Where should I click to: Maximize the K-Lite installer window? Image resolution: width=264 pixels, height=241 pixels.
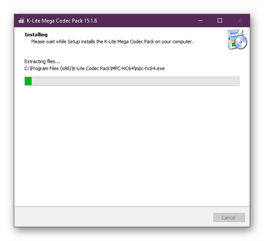click(x=220, y=20)
